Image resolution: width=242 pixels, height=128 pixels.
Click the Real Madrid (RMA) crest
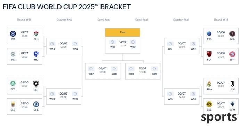click(209, 84)
